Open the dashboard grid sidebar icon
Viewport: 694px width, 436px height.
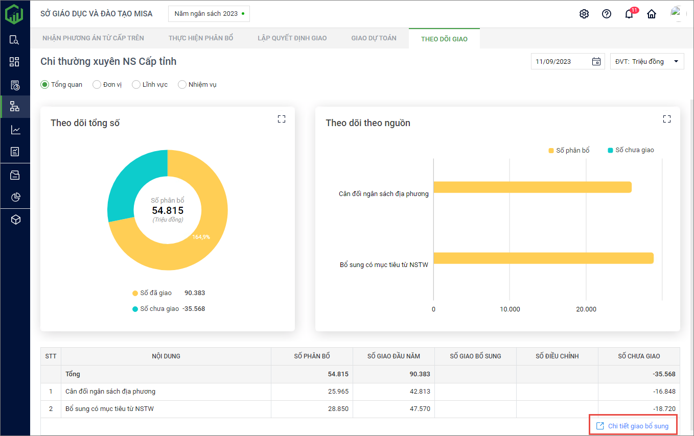(x=15, y=62)
